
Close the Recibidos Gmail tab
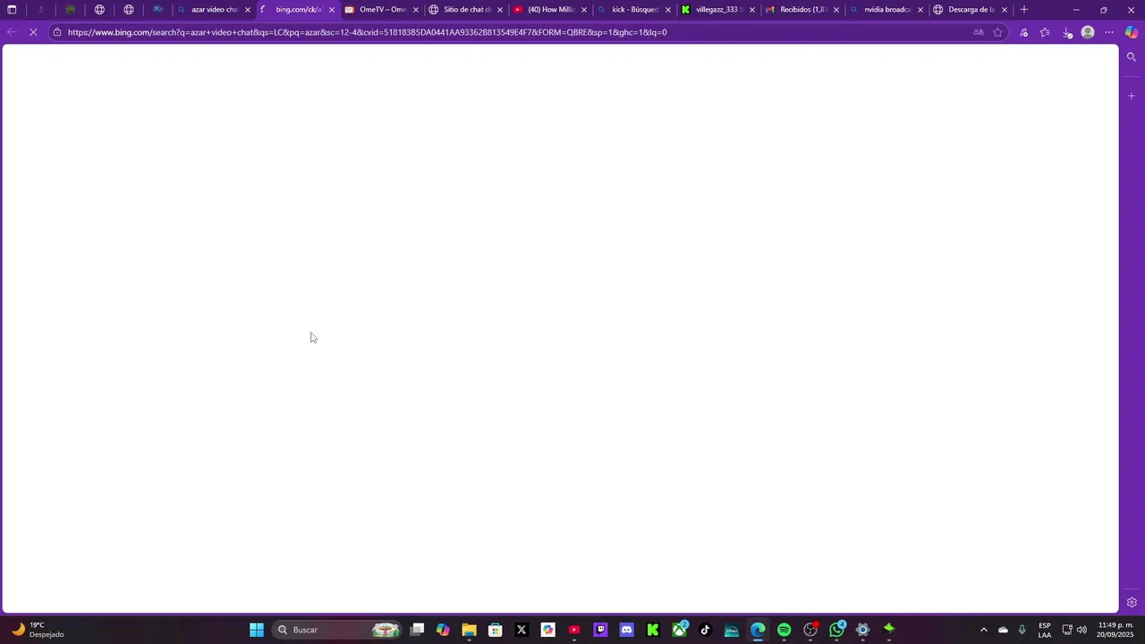pos(836,10)
